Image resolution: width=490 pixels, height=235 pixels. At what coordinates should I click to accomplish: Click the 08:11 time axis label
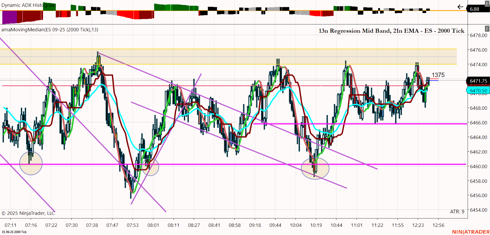(173, 225)
